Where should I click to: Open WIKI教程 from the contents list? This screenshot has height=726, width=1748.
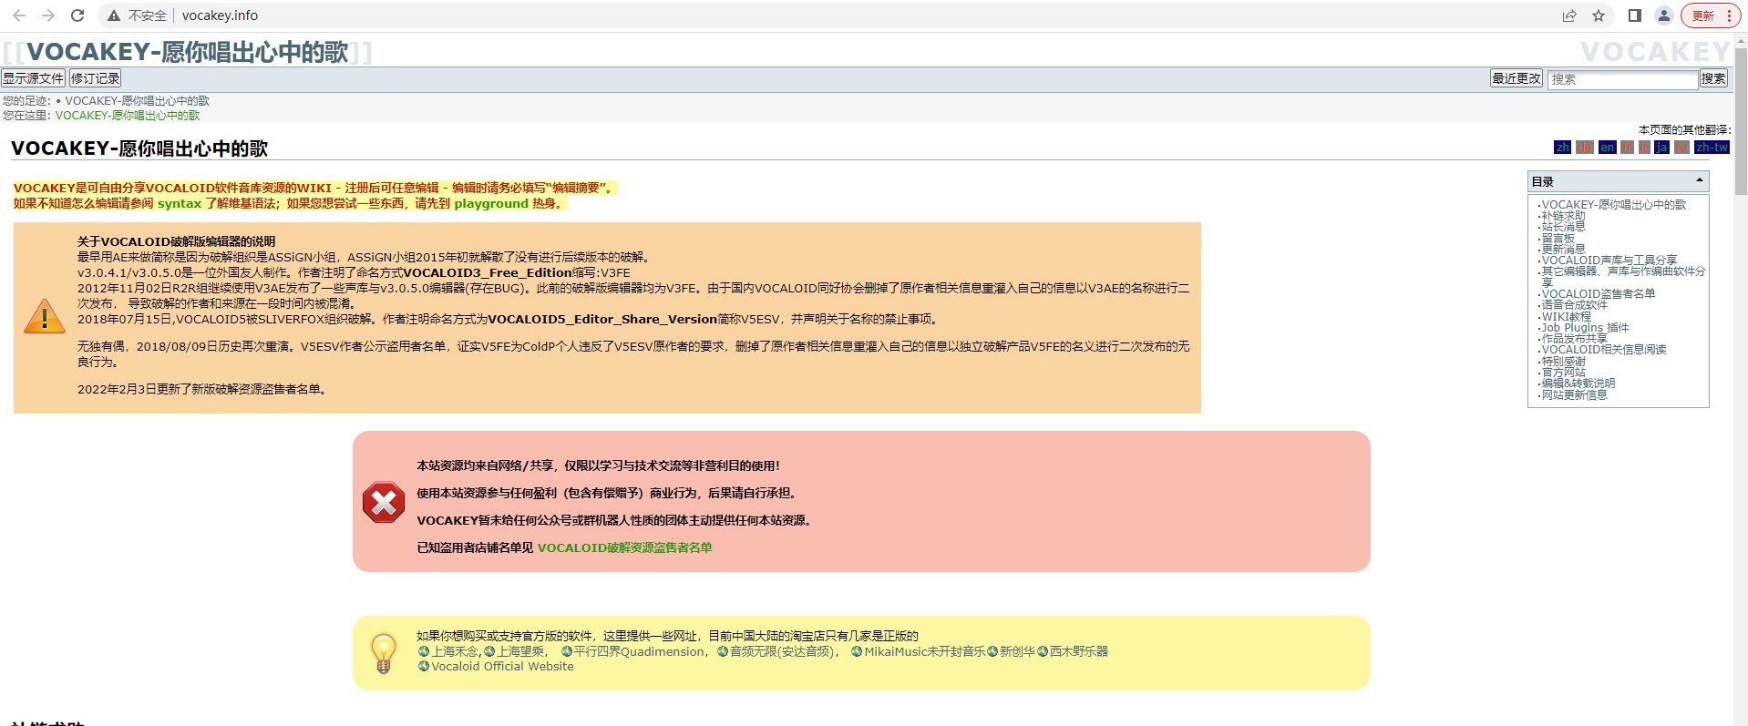click(1567, 317)
